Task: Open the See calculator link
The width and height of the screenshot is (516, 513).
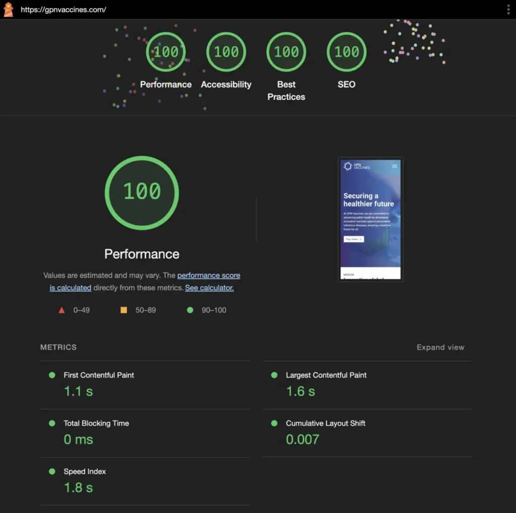Action: [x=209, y=288]
